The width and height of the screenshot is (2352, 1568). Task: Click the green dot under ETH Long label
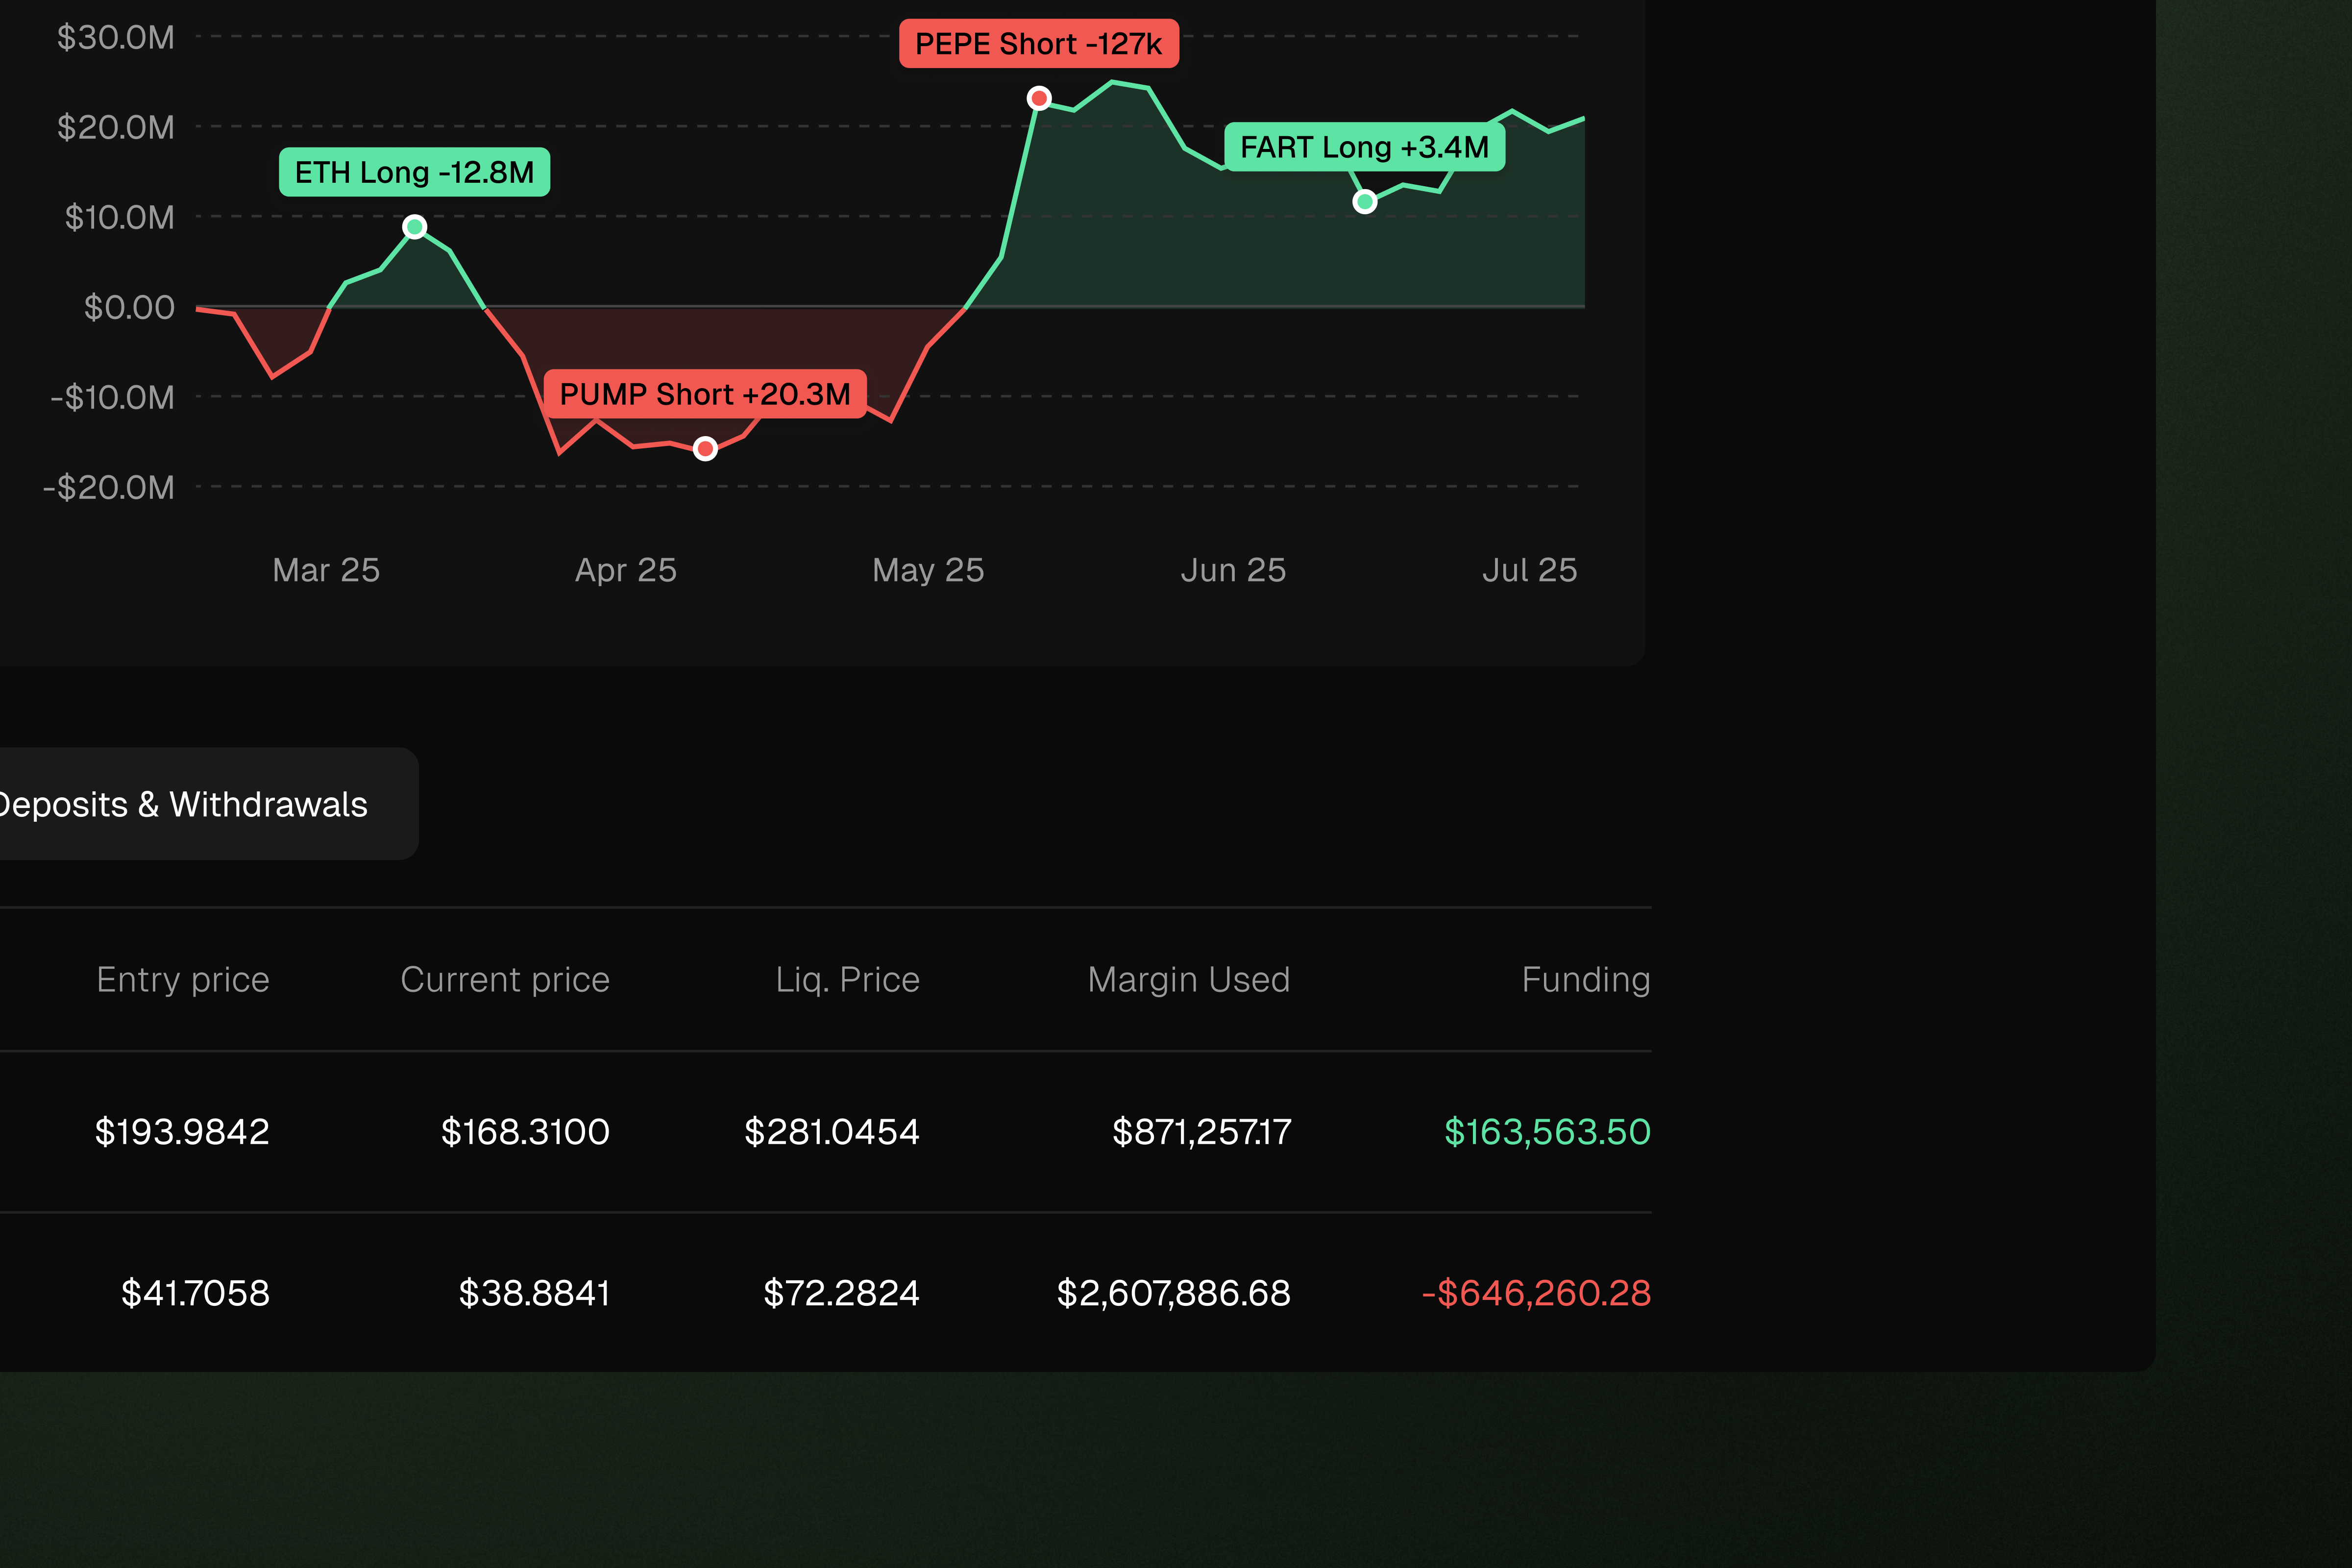pyautogui.click(x=415, y=226)
